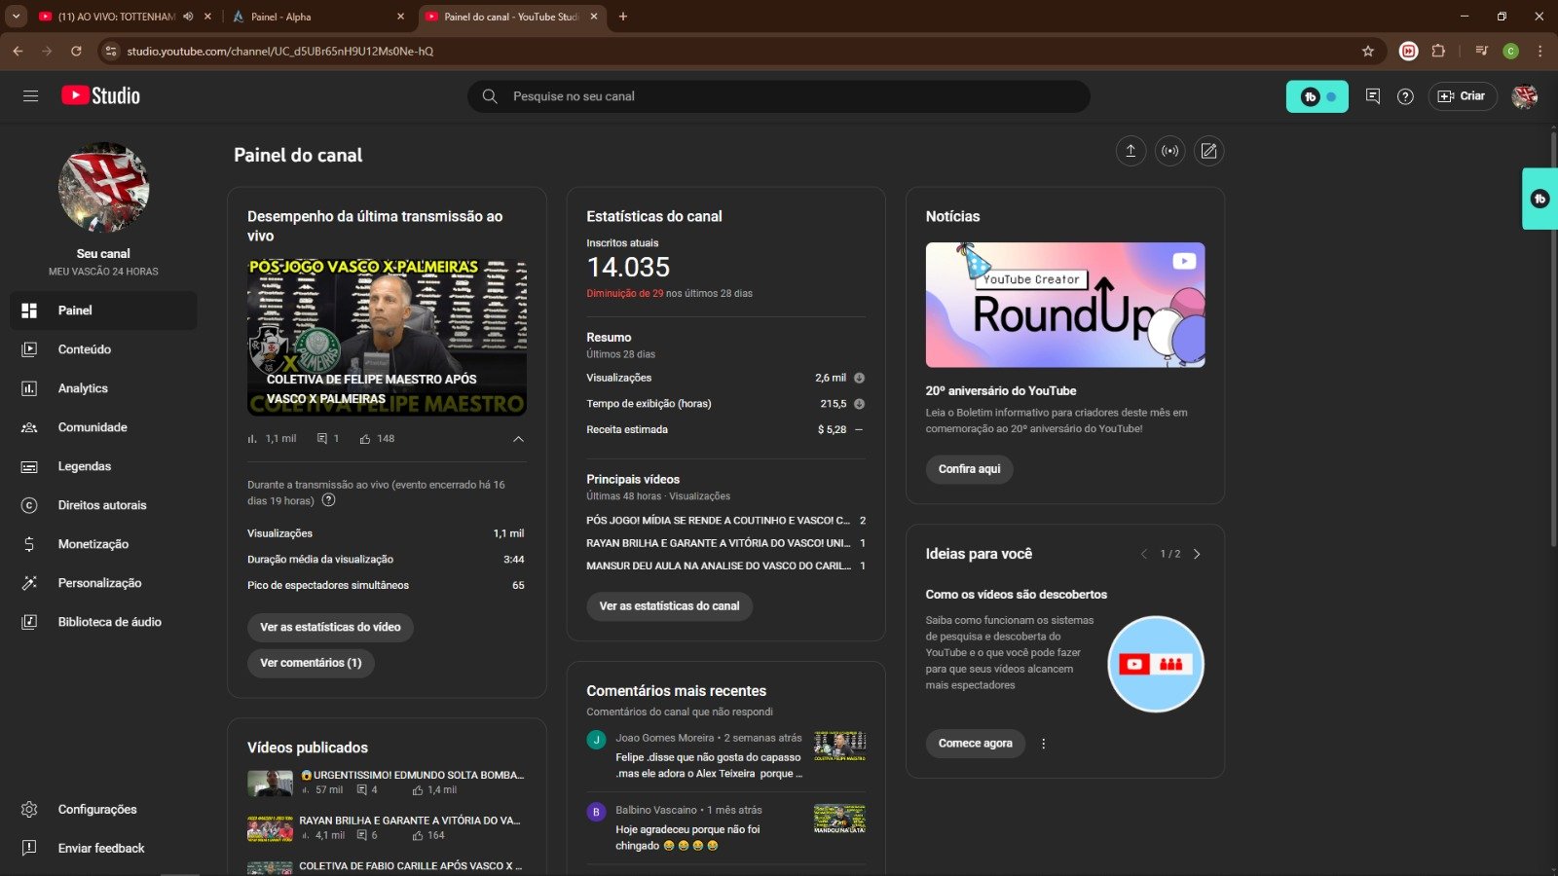Click the help icon beside live event duration
The image size is (1558, 876).
[x=329, y=500]
